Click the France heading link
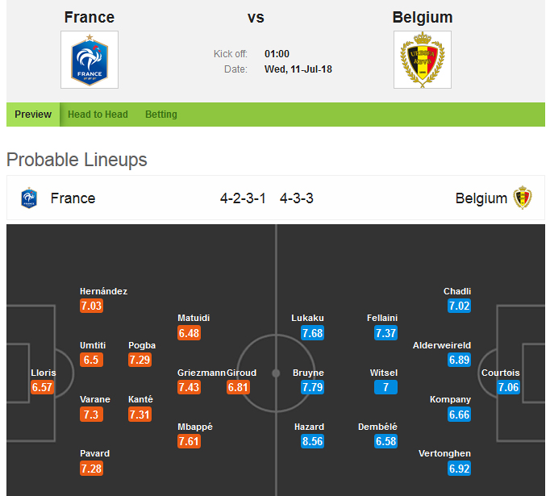Screen dimensions: 550x496 tap(90, 17)
